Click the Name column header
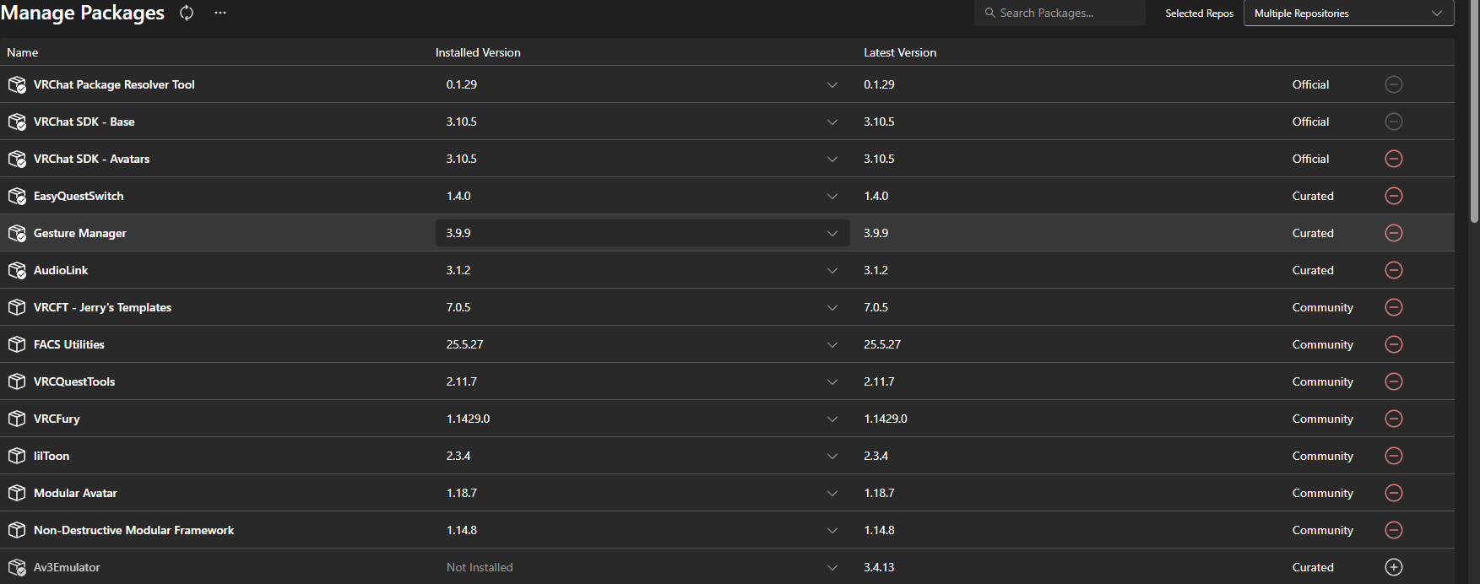Screen dimensions: 1480x584 point(23,52)
